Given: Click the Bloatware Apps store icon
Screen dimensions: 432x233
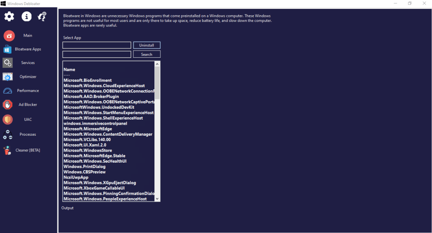Looking at the screenshot, I should coord(8,49).
